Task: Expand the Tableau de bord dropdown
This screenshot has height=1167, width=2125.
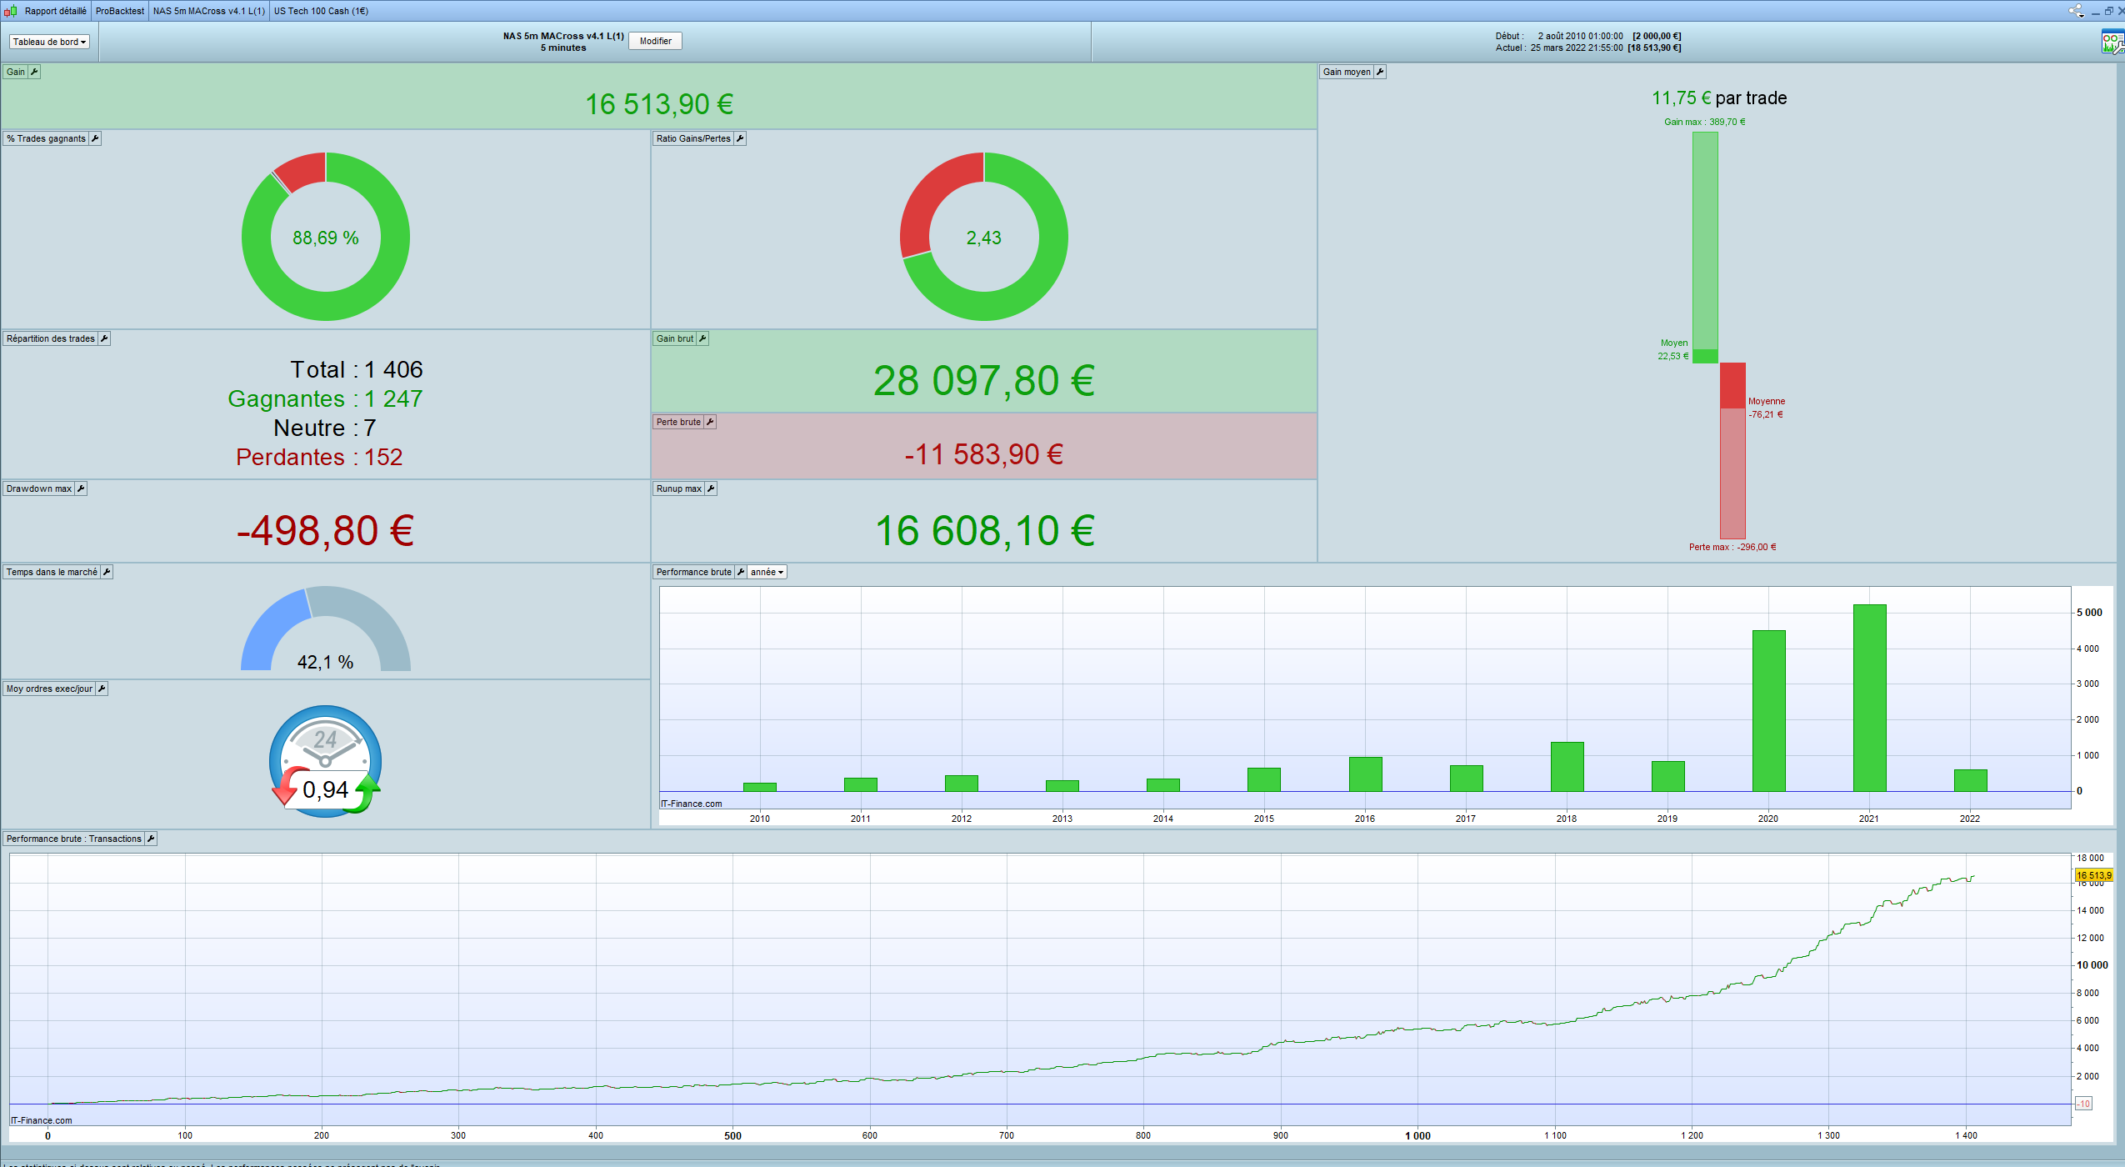Action: click(49, 42)
